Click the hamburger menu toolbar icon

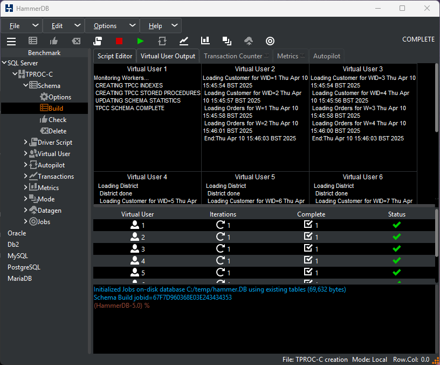11,41
